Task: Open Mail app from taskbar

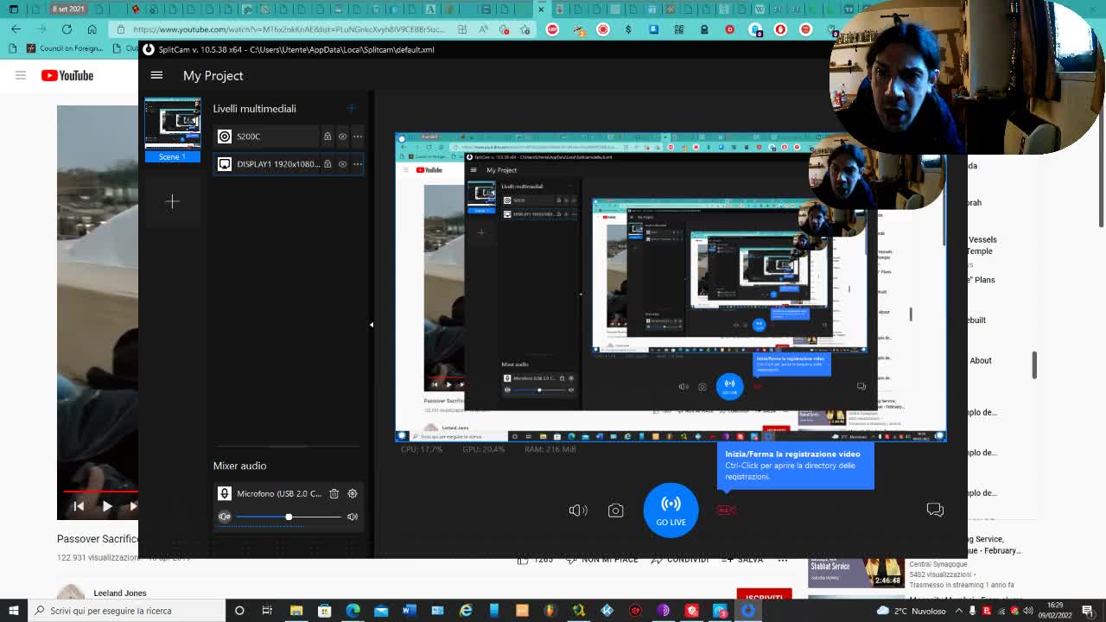Action: click(x=381, y=611)
